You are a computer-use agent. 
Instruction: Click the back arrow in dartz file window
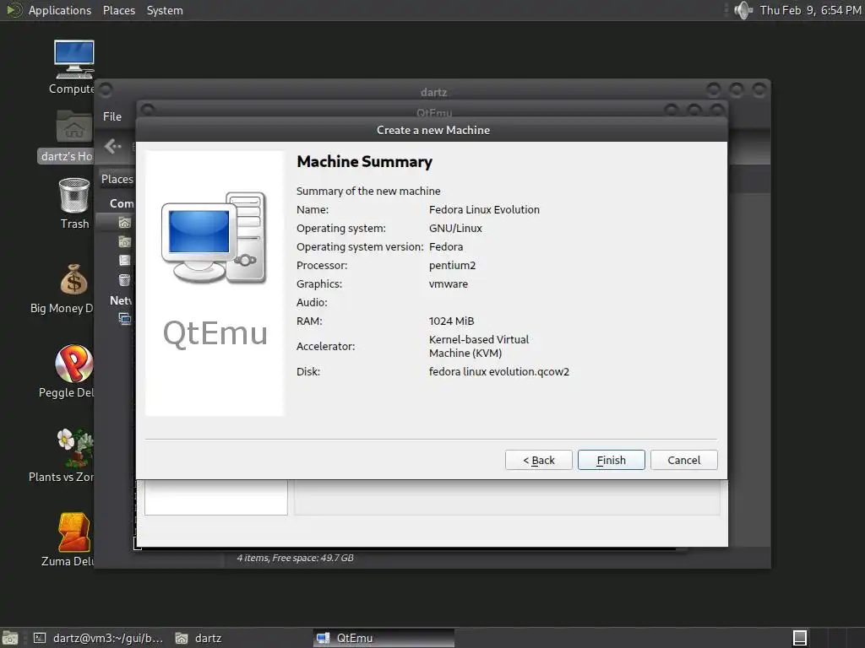(x=112, y=146)
